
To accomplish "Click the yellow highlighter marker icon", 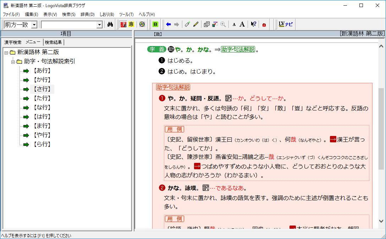I will pyautogui.click(x=196, y=24).
